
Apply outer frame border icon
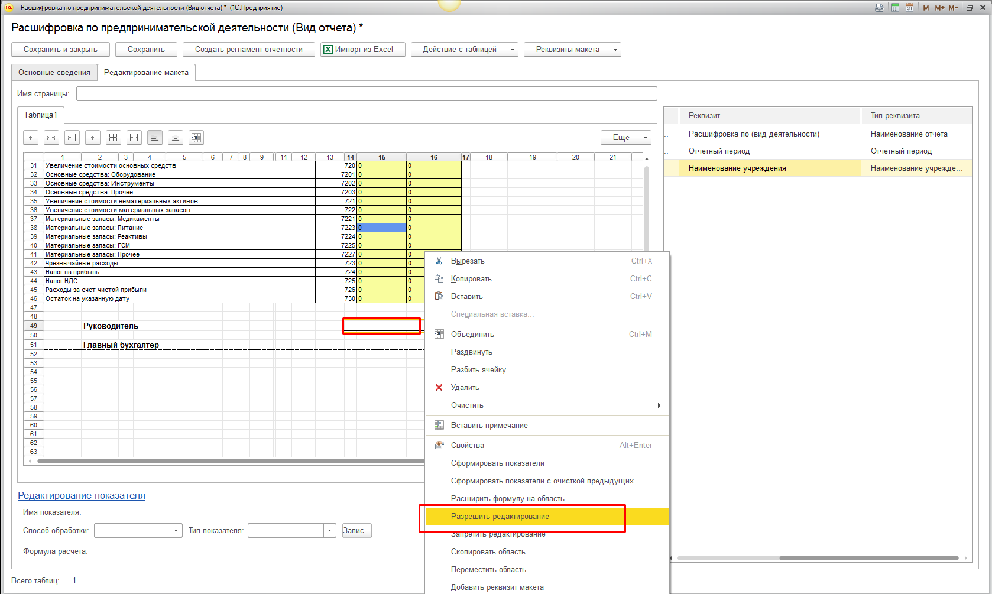pyautogui.click(x=134, y=138)
